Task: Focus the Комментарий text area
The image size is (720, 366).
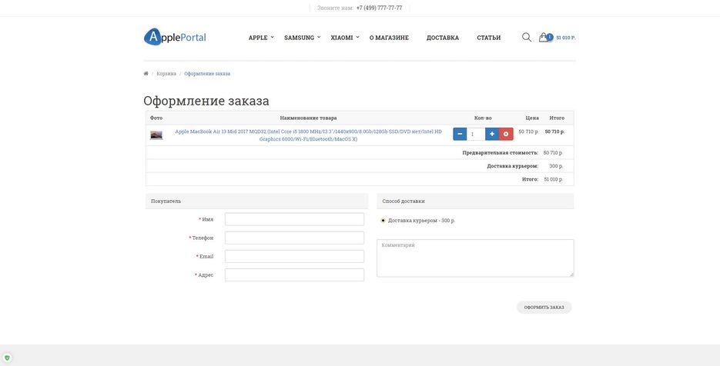Action: point(475,258)
